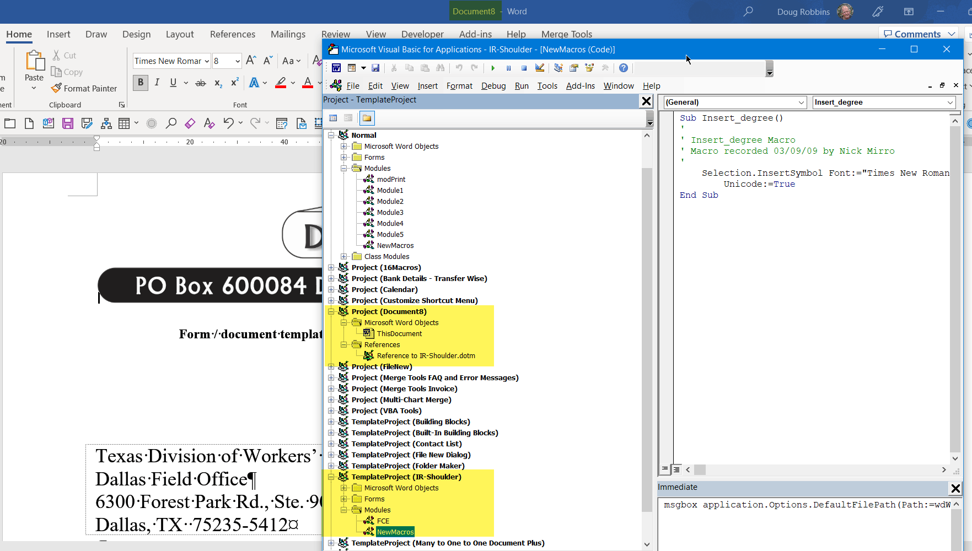The width and height of the screenshot is (972, 551).
Task: Select the FCE module under IR-Shoulder
Action: point(383,521)
